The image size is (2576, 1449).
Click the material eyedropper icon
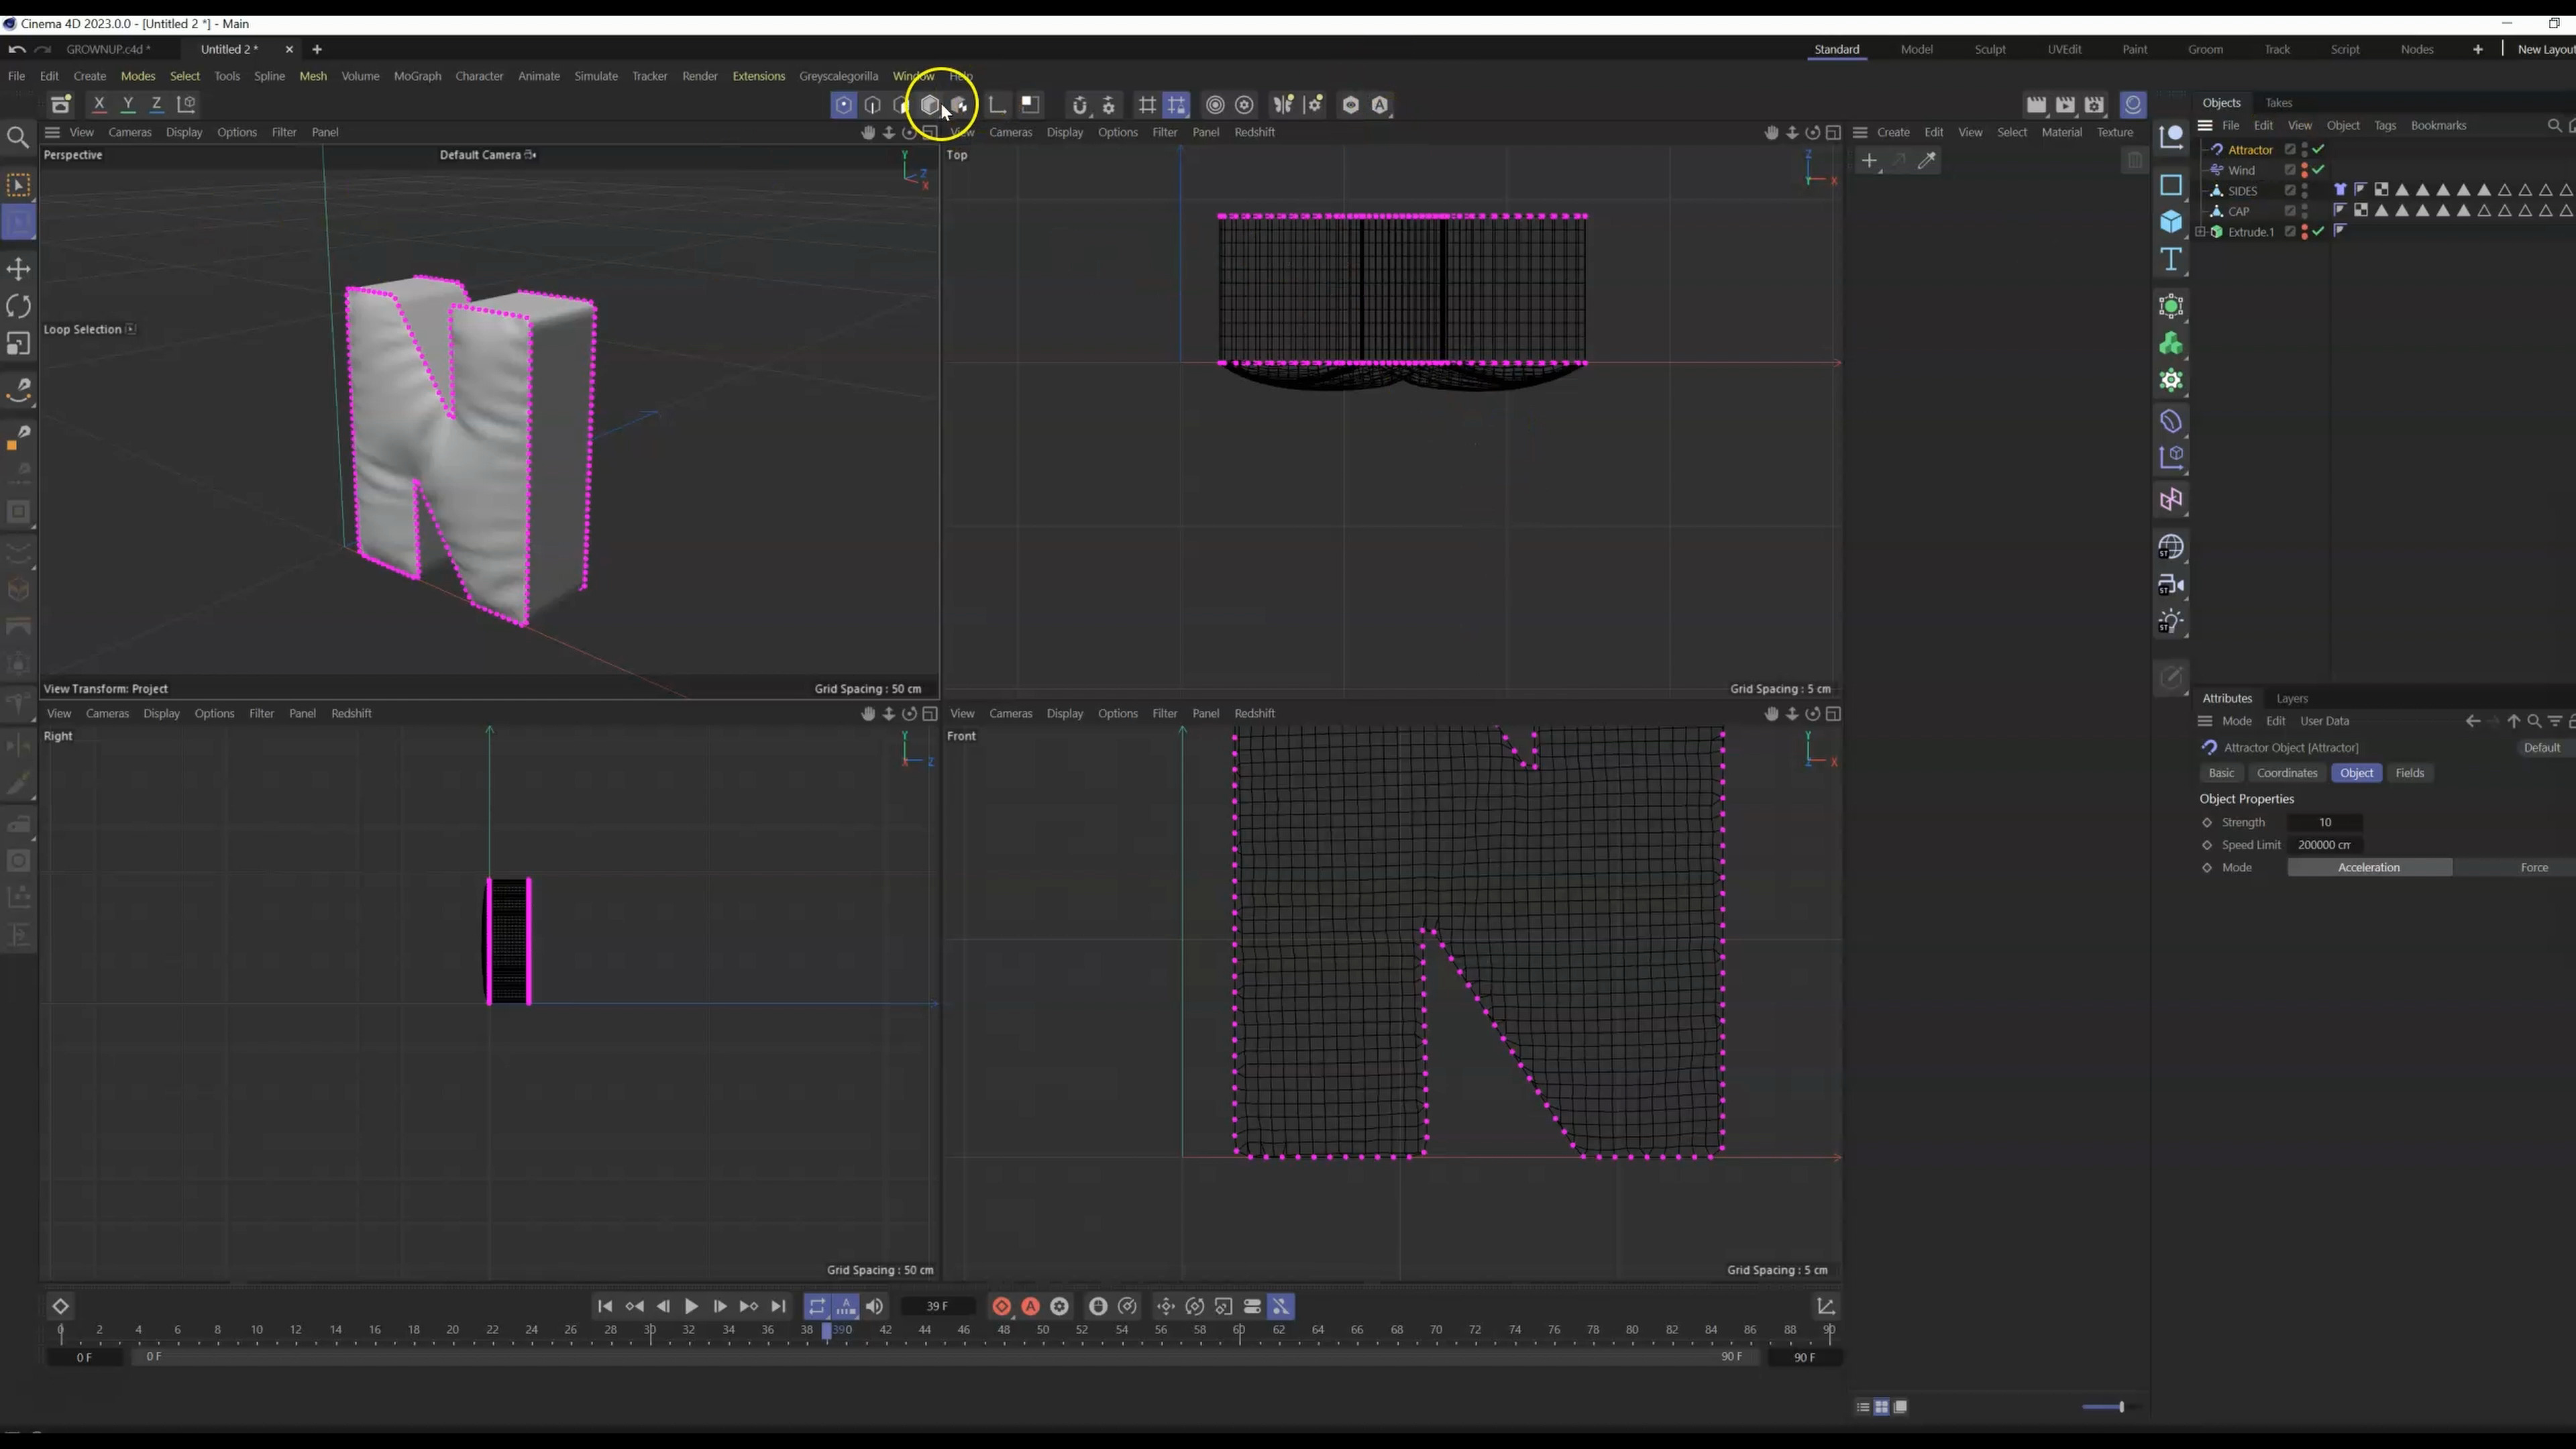click(1927, 160)
